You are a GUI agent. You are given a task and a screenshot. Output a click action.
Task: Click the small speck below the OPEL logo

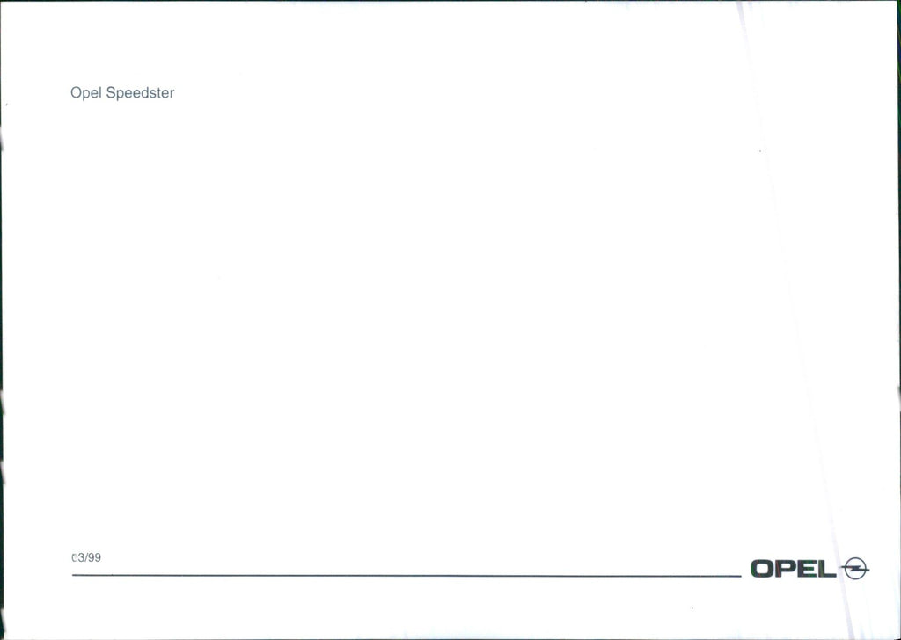tap(692, 607)
